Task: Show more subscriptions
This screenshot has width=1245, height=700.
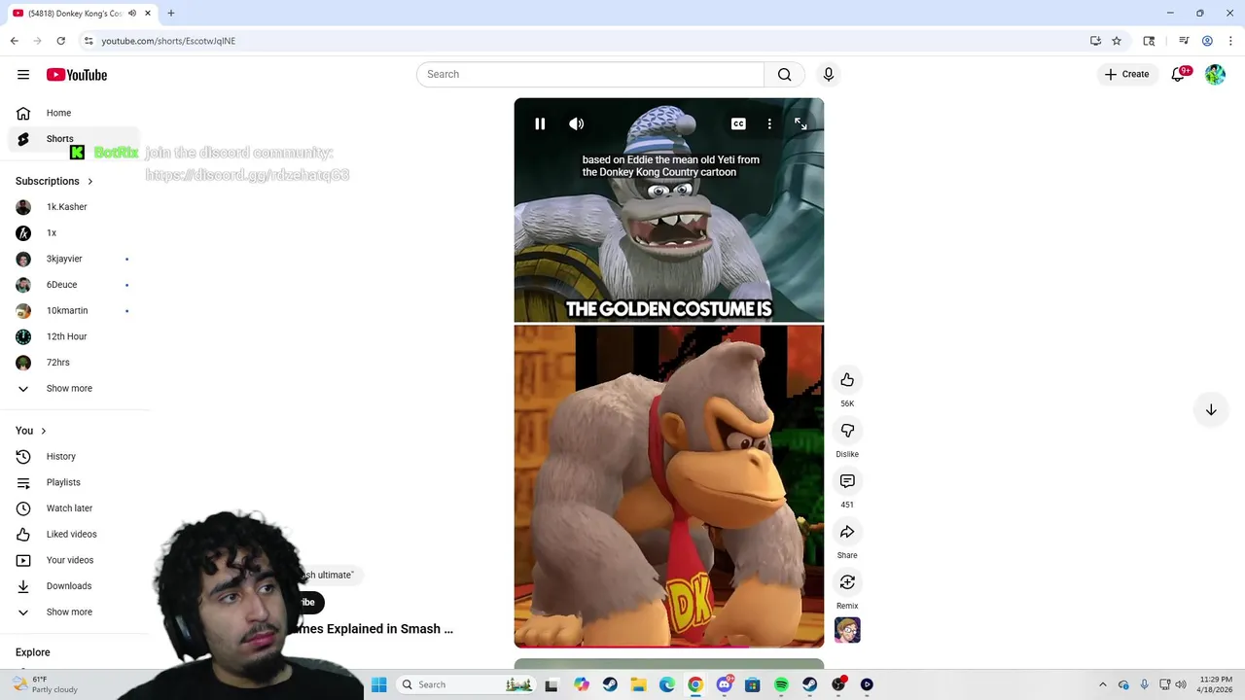Action: (x=73, y=389)
